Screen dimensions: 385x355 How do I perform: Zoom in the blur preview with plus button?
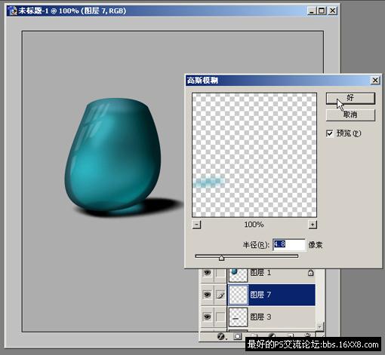[x=313, y=225]
